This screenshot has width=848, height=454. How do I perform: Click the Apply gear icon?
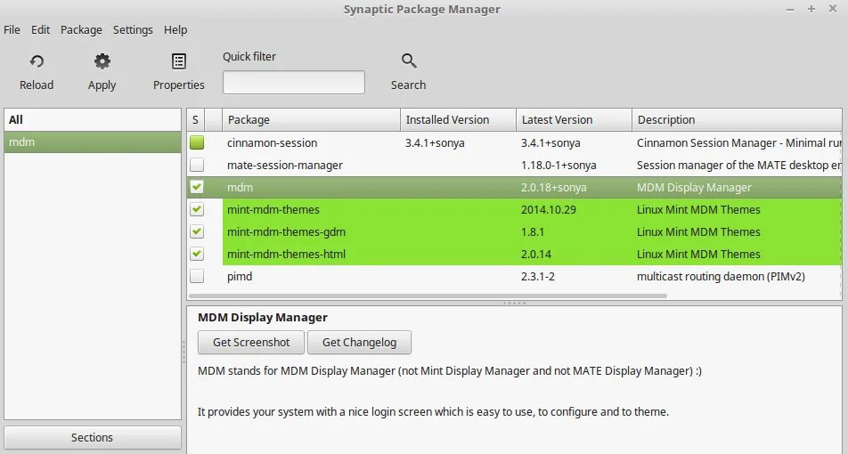point(102,61)
